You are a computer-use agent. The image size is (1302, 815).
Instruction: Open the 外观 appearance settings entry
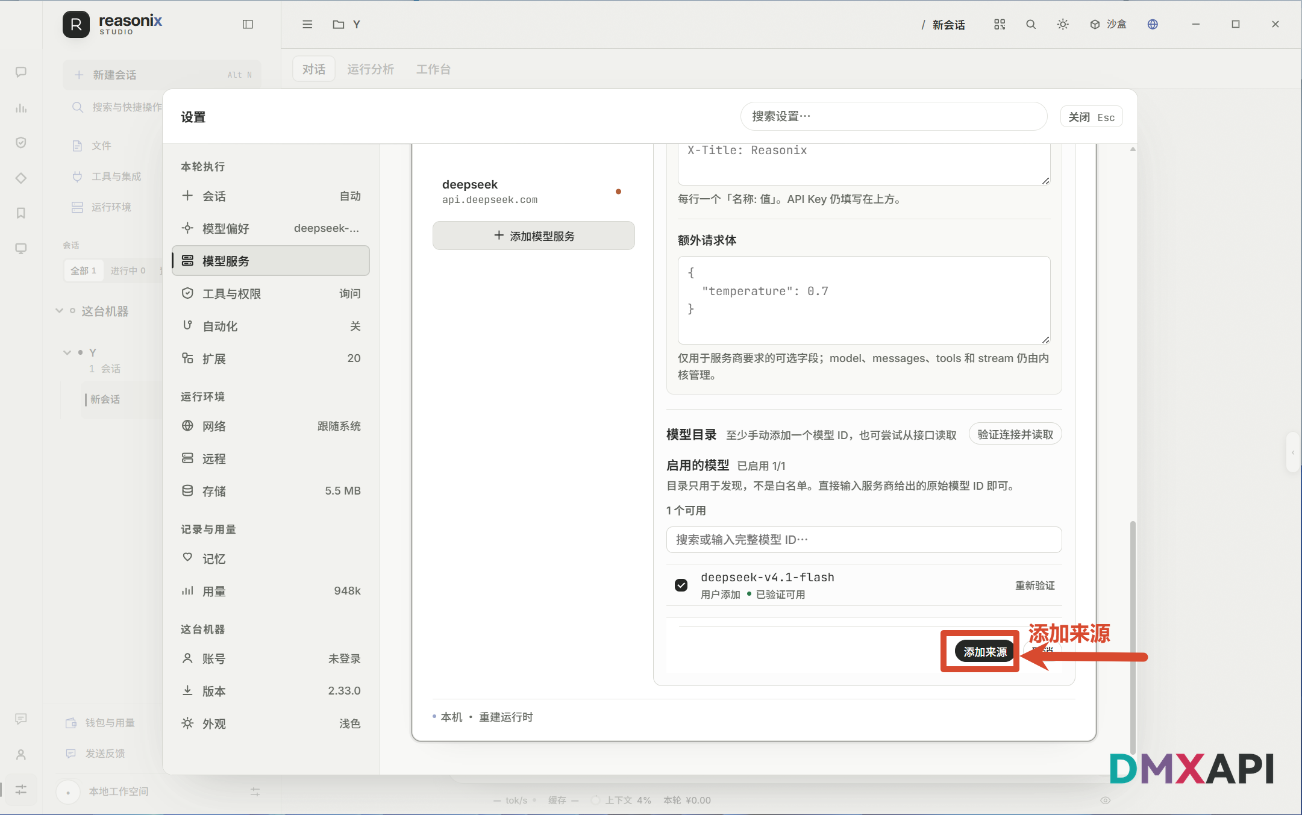tap(271, 723)
